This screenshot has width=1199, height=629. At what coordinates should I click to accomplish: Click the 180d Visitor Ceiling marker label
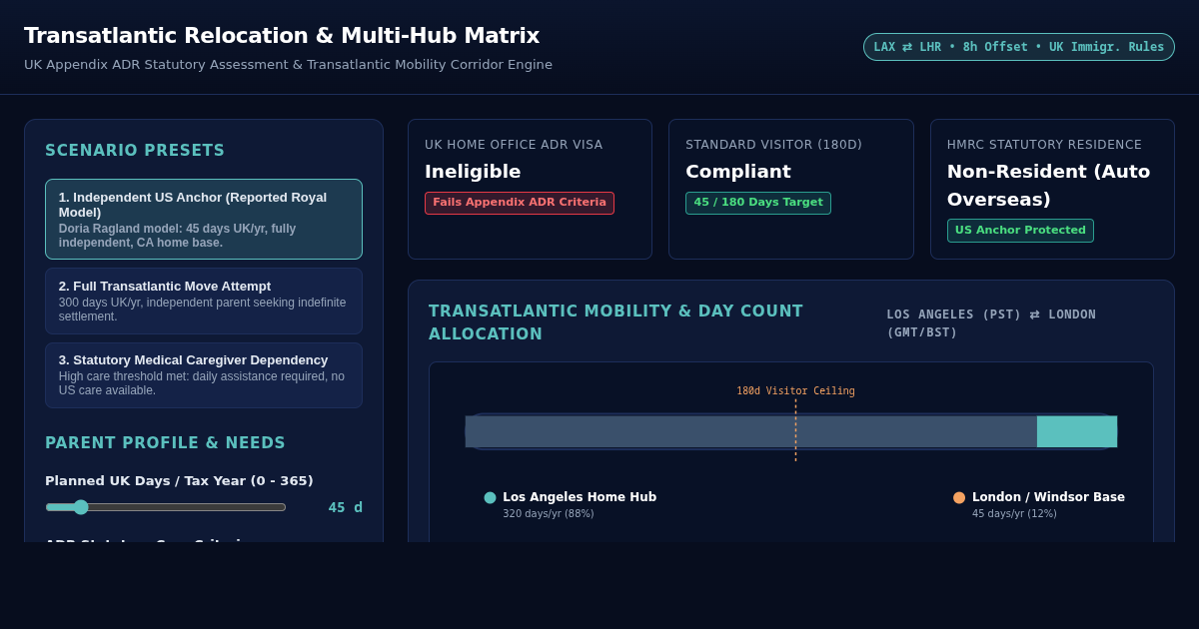click(x=795, y=391)
